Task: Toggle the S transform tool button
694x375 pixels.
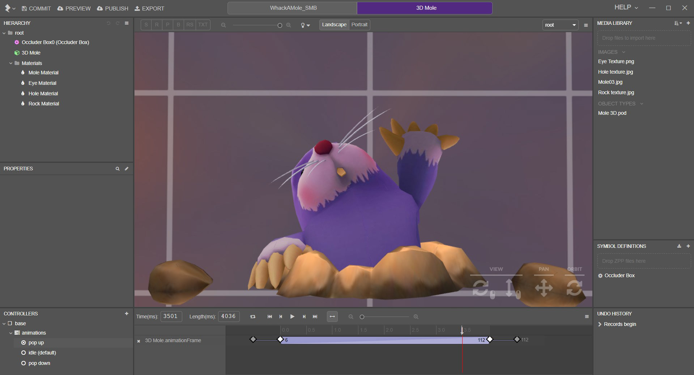Action: [146, 25]
